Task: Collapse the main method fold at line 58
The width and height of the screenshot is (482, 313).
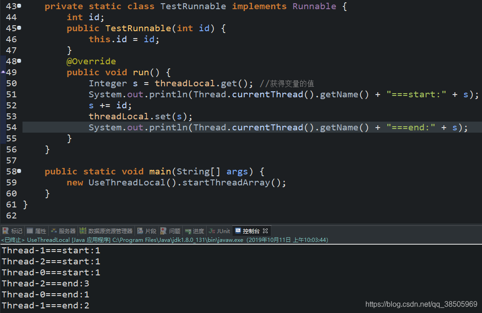Action: tap(19, 171)
